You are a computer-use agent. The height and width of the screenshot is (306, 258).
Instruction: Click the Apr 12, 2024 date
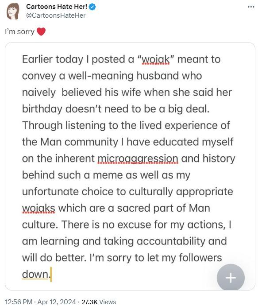[x=57, y=302]
